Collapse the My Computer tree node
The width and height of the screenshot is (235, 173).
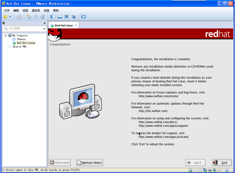point(6,36)
